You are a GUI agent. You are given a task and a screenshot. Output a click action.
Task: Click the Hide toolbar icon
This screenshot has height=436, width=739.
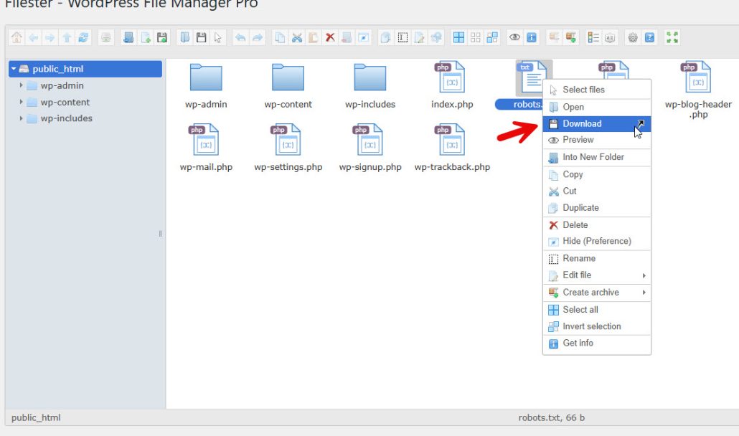(x=363, y=38)
